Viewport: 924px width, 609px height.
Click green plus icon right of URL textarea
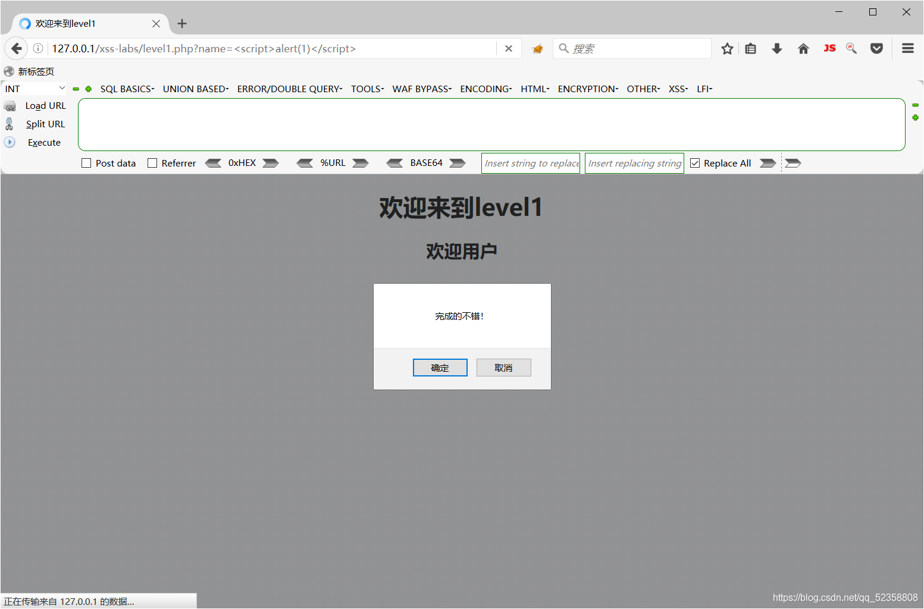pos(915,118)
